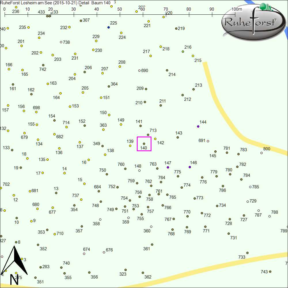Click the tree label '760'

[121, 164]
